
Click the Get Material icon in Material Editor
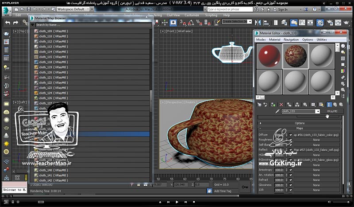click(x=260, y=105)
